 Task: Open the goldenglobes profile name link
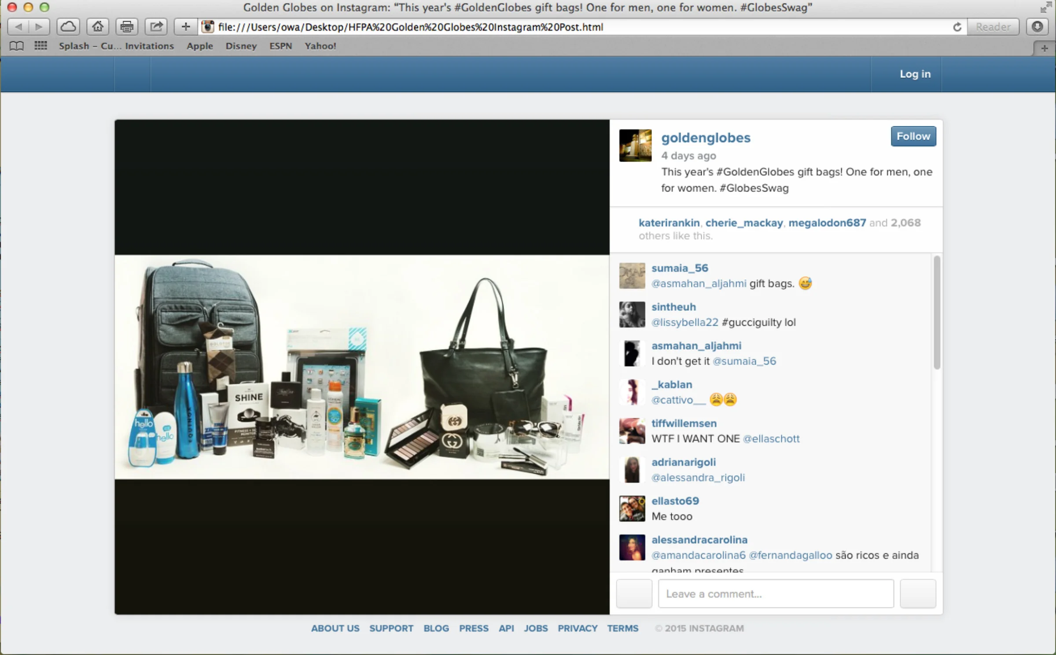[706, 138]
